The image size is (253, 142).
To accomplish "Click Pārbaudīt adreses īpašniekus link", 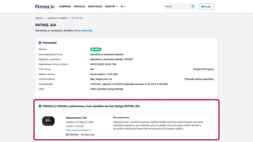I will (199, 79).
